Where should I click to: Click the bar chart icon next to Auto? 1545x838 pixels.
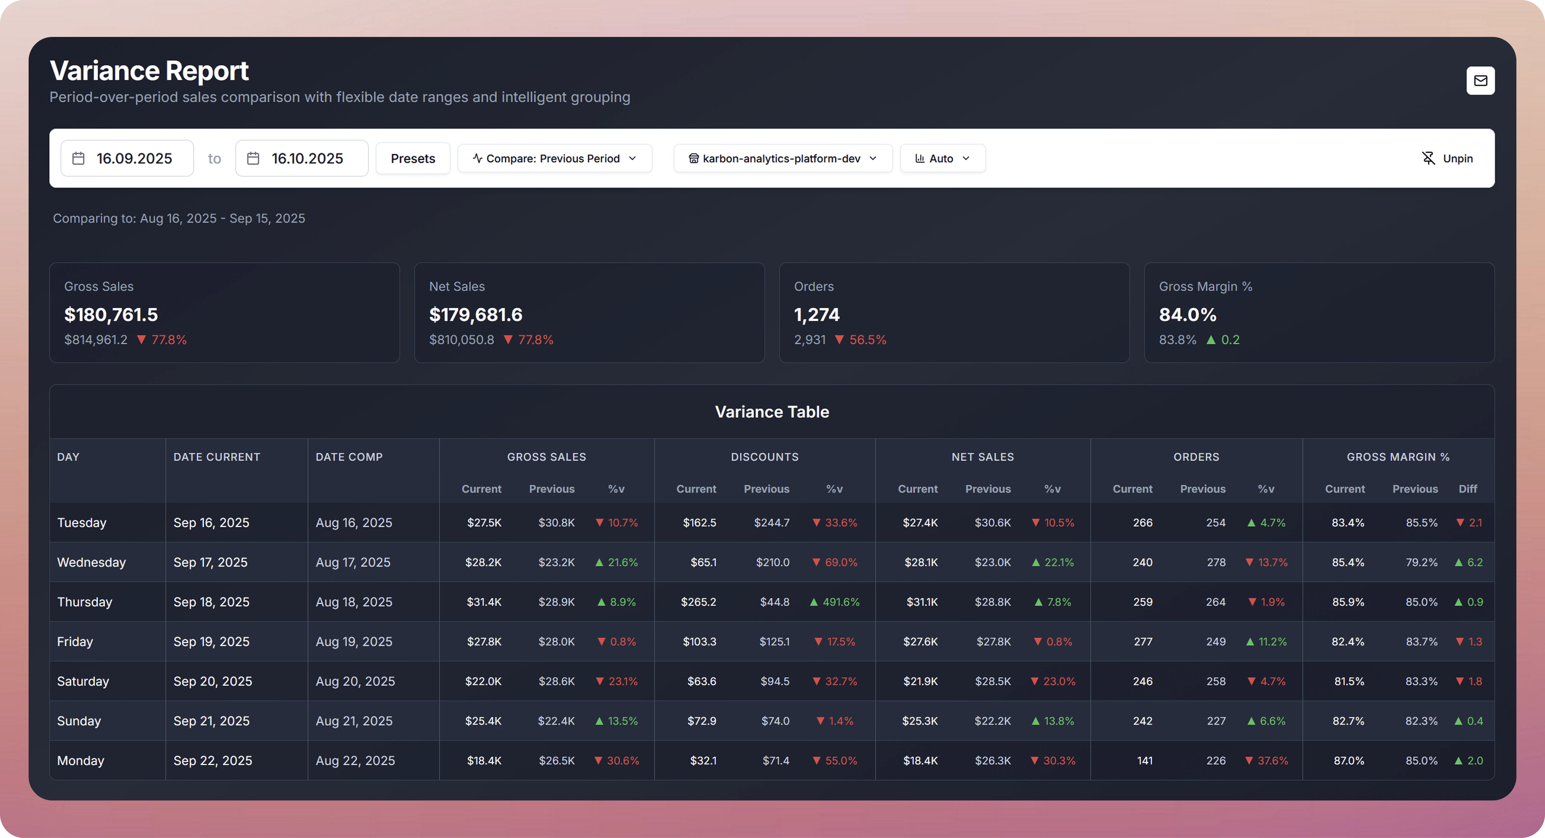click(919, 158)
